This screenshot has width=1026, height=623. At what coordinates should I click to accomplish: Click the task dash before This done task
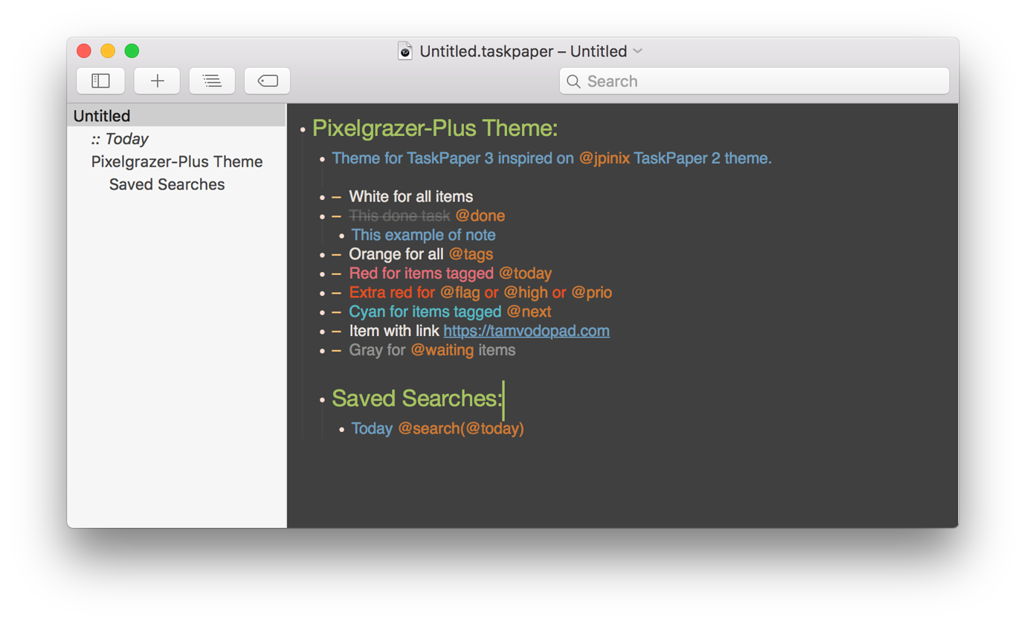click(337, 216)
